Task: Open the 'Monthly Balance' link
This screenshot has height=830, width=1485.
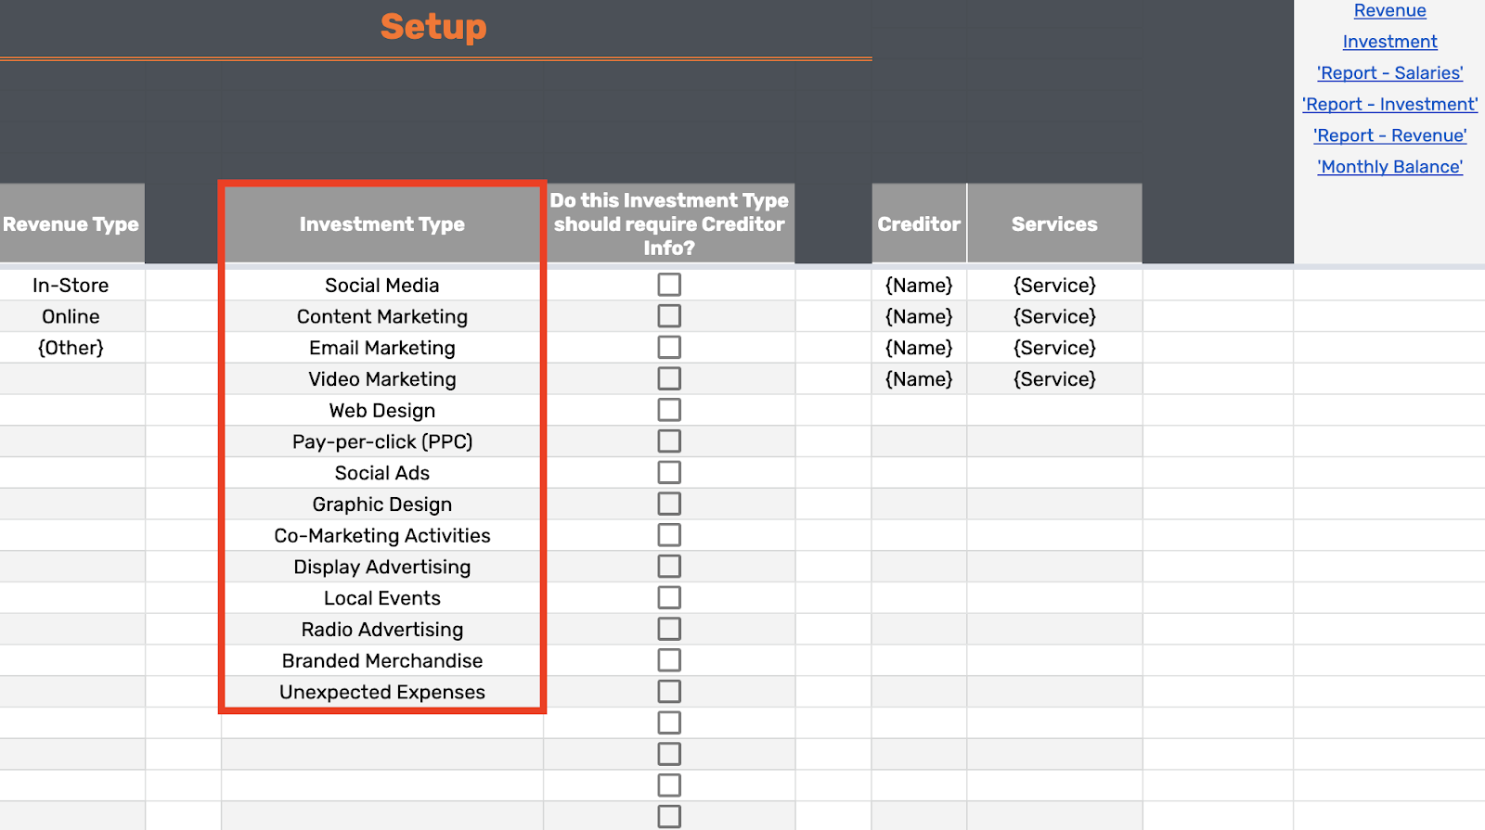Action: point(1389,167)
